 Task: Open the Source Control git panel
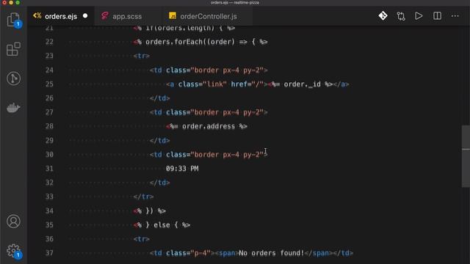[x=13, y=78]
